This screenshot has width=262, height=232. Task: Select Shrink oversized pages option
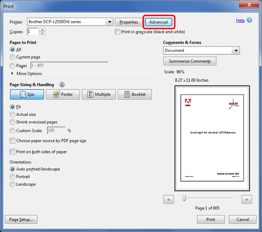point(12,122)
